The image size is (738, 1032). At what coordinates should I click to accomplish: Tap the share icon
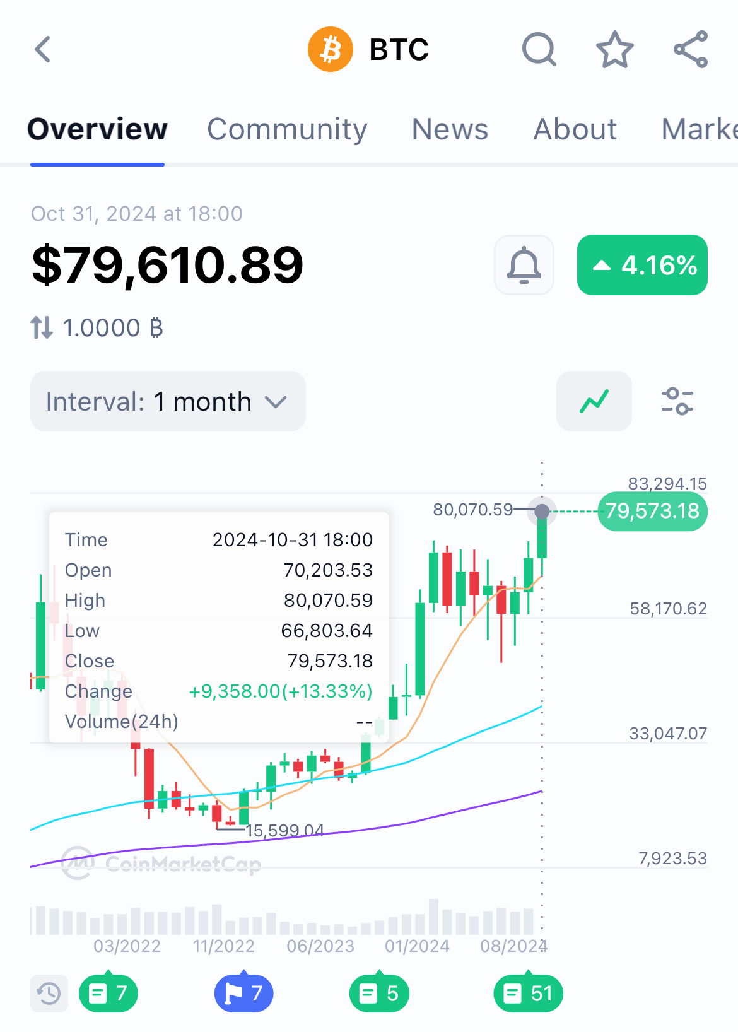click(x=691, y=49)
